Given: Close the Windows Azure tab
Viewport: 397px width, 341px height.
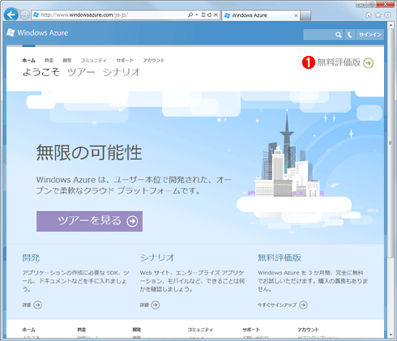Looking at the screenshot, I should coord(296,15).
